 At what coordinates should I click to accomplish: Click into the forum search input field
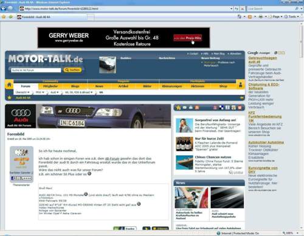(36, 70)
